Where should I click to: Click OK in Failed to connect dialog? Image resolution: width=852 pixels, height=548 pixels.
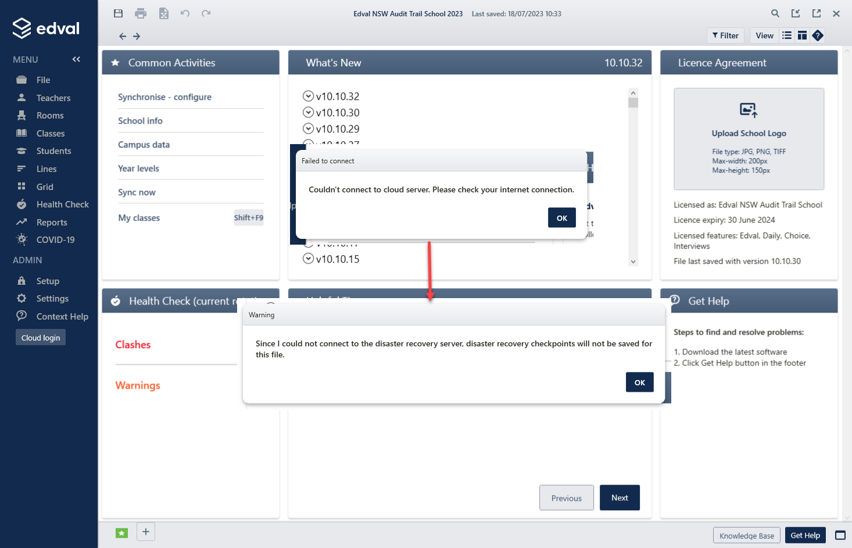(562, 218)
